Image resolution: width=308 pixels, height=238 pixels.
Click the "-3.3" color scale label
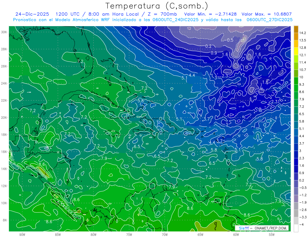click(303, 217)
